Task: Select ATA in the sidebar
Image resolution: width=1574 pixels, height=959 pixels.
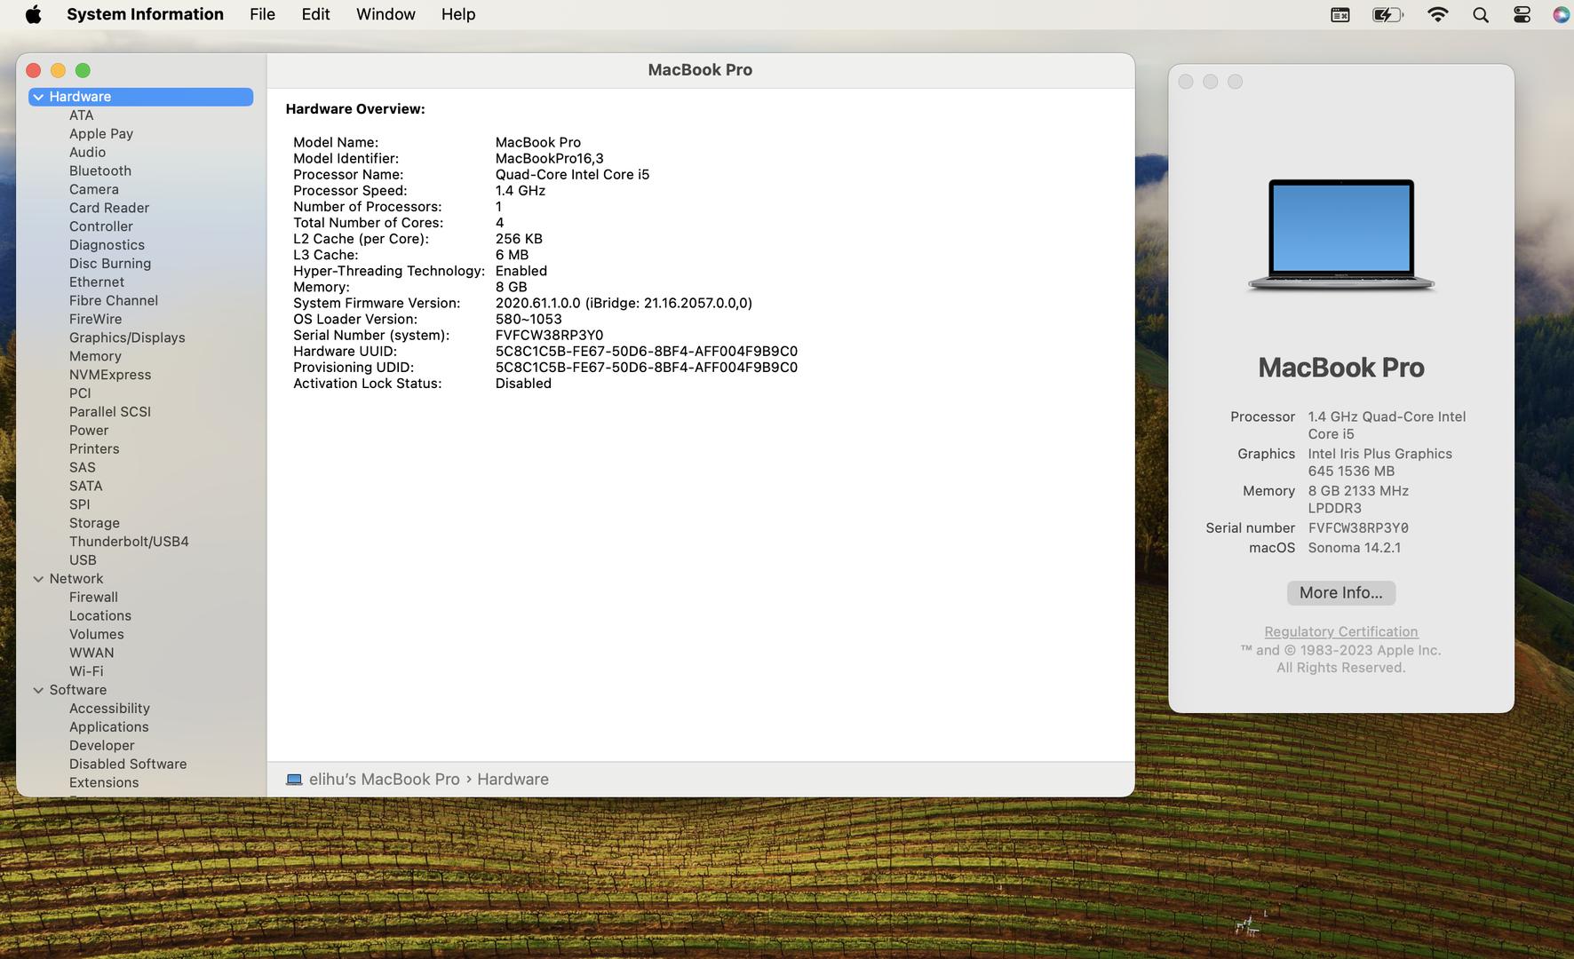Action: pyautogui.click(x=82, y=115)
